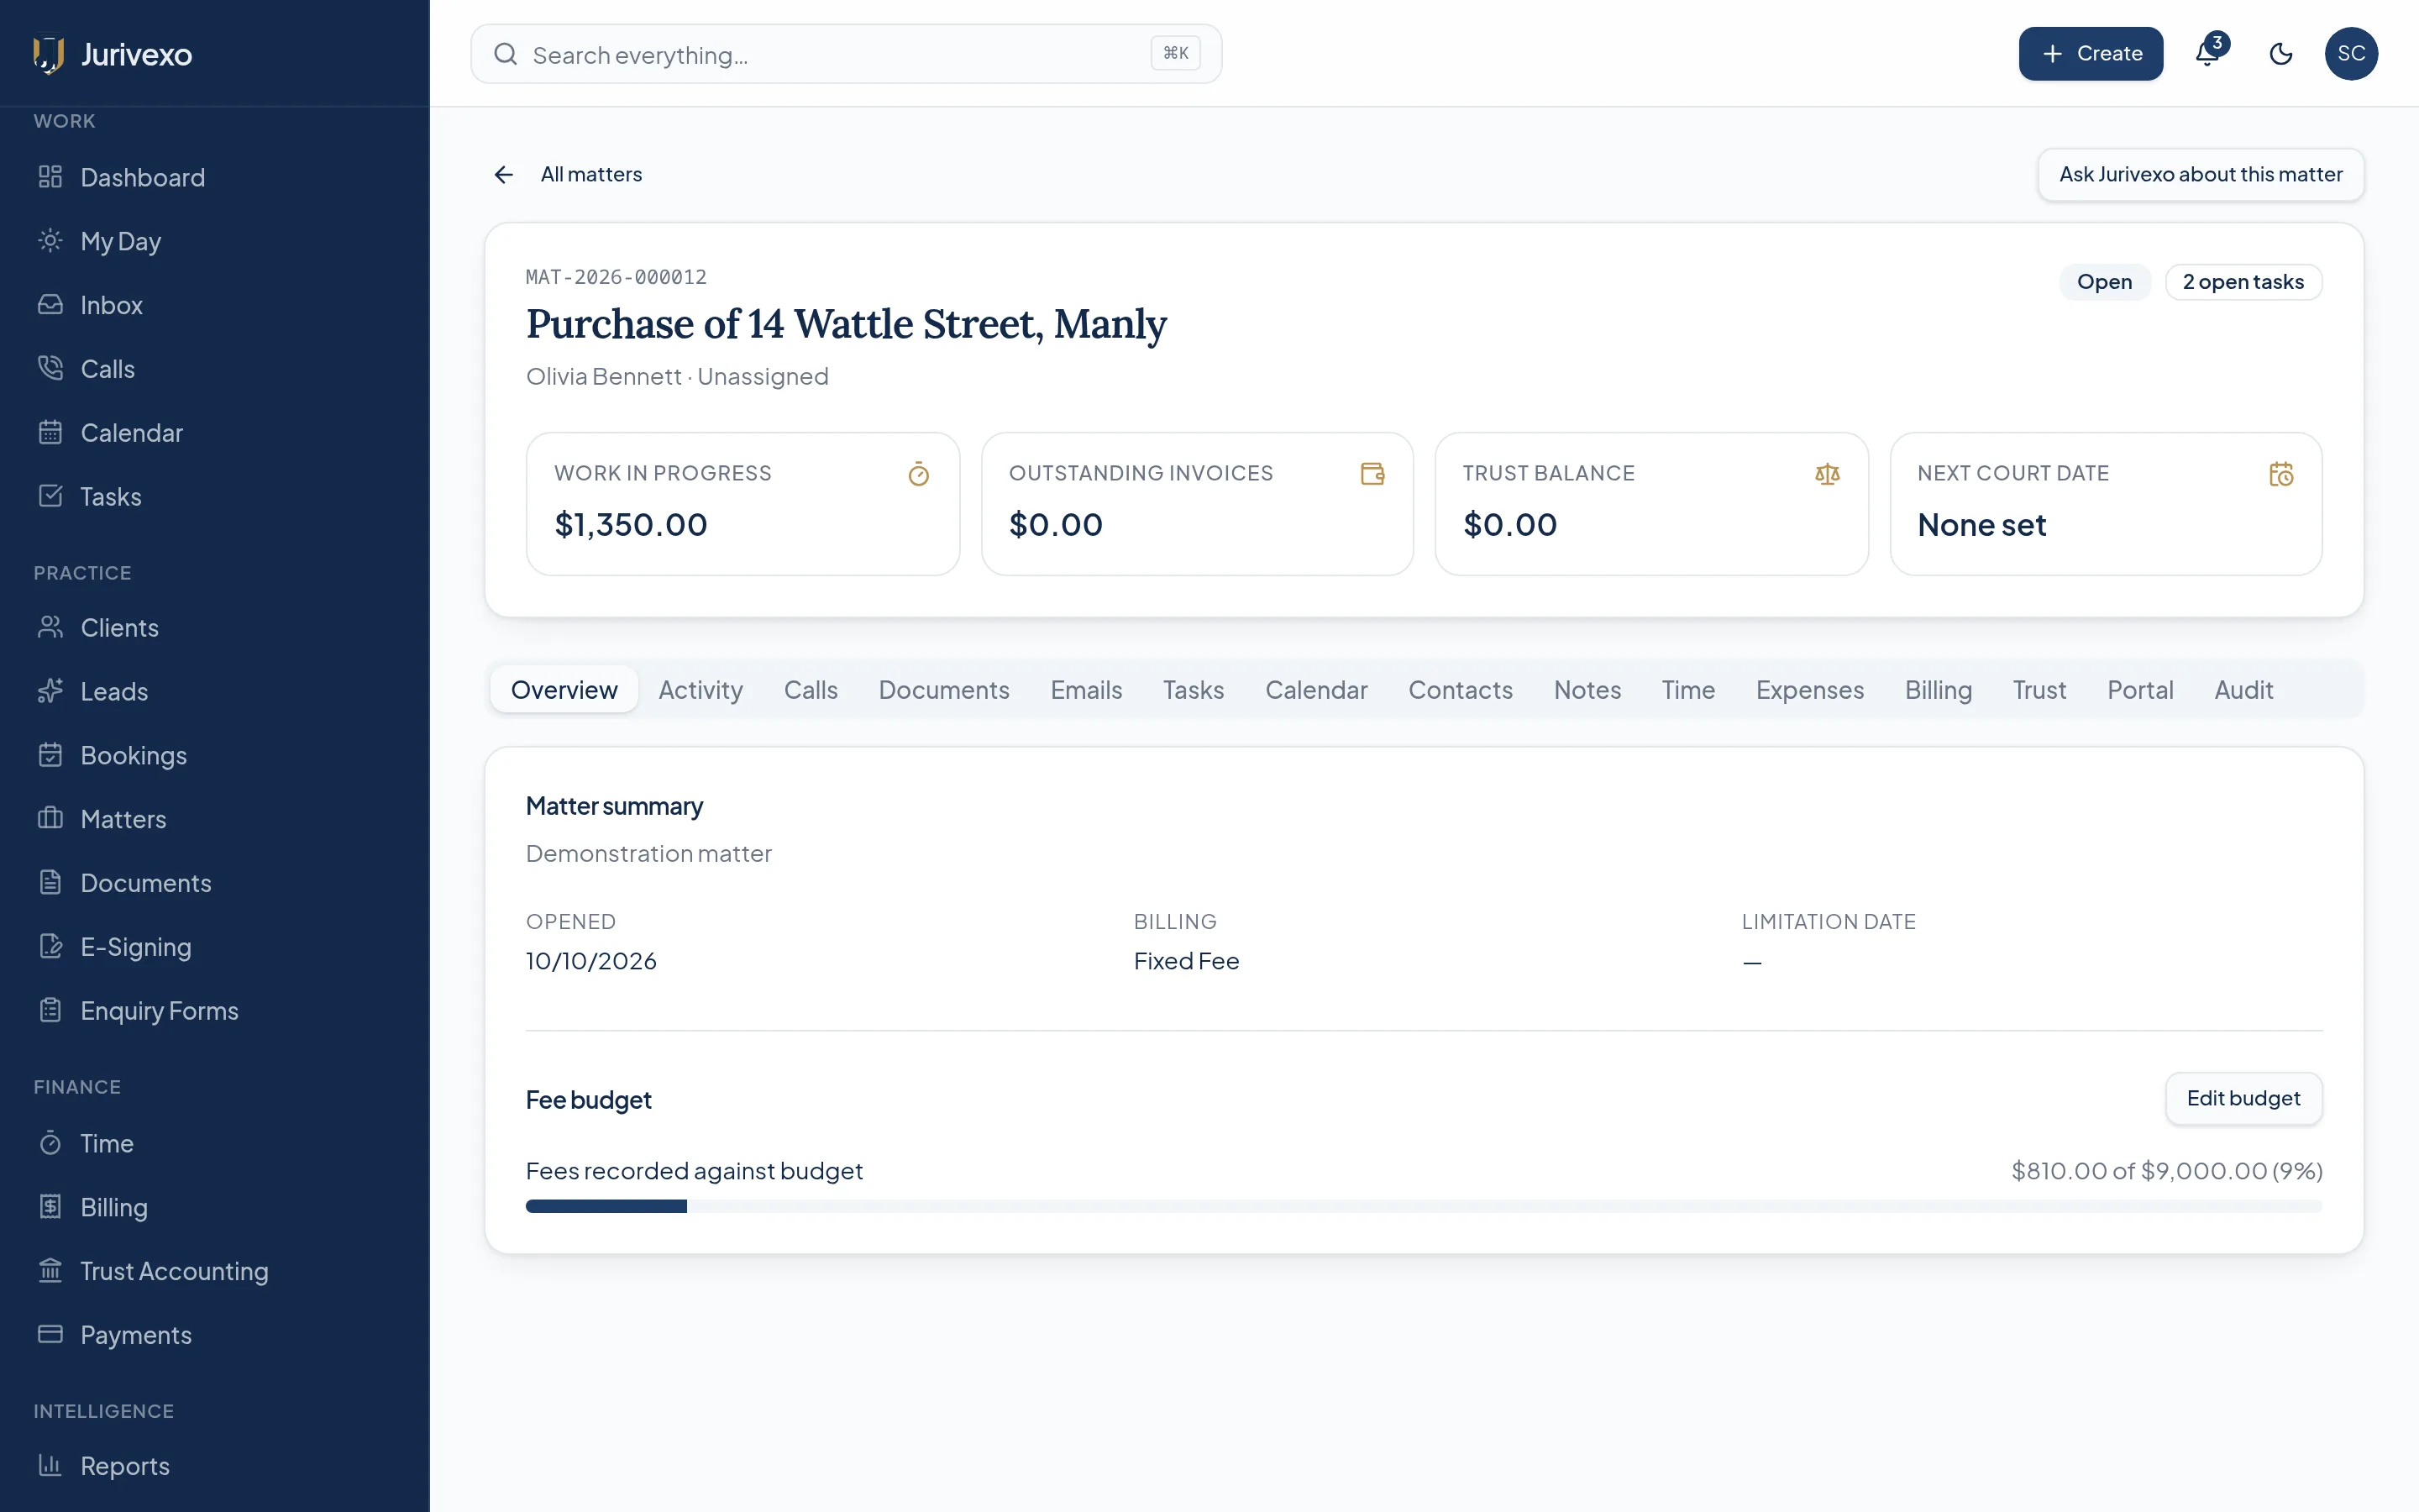
Task: Click the back arrow to all matters
Action: [504, 175]
